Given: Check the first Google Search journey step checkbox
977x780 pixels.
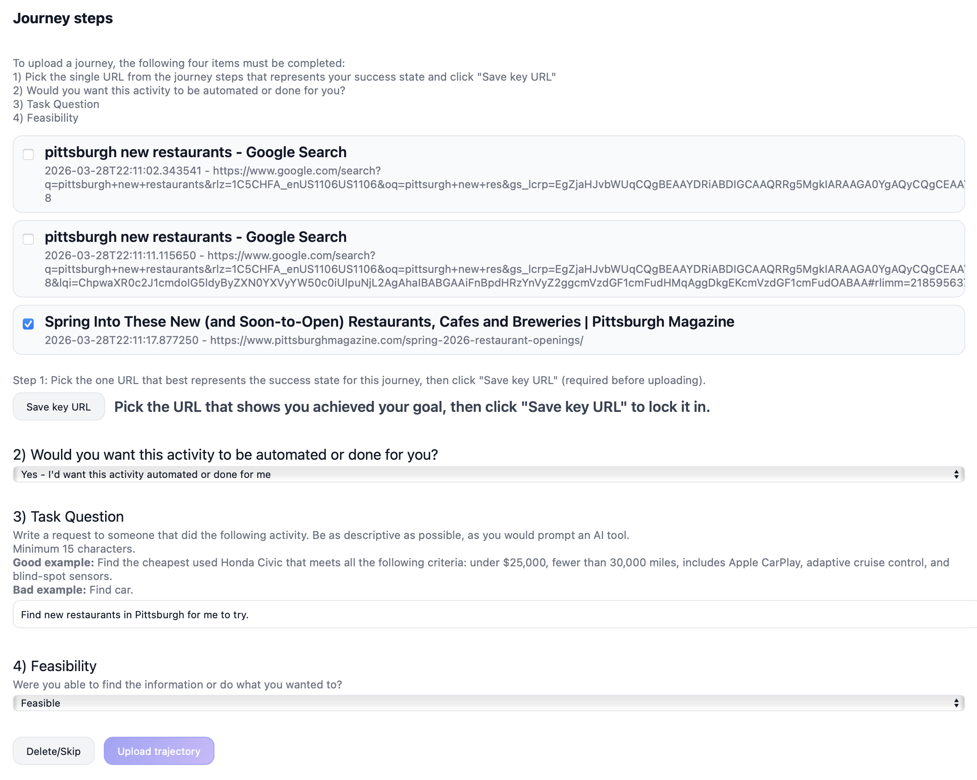Looking at the screenshot, I should (x=28, y=154).
